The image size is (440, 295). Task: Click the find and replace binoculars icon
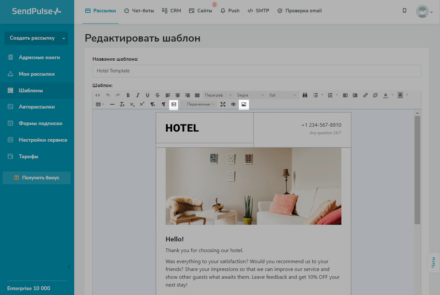tap(305, 95)
